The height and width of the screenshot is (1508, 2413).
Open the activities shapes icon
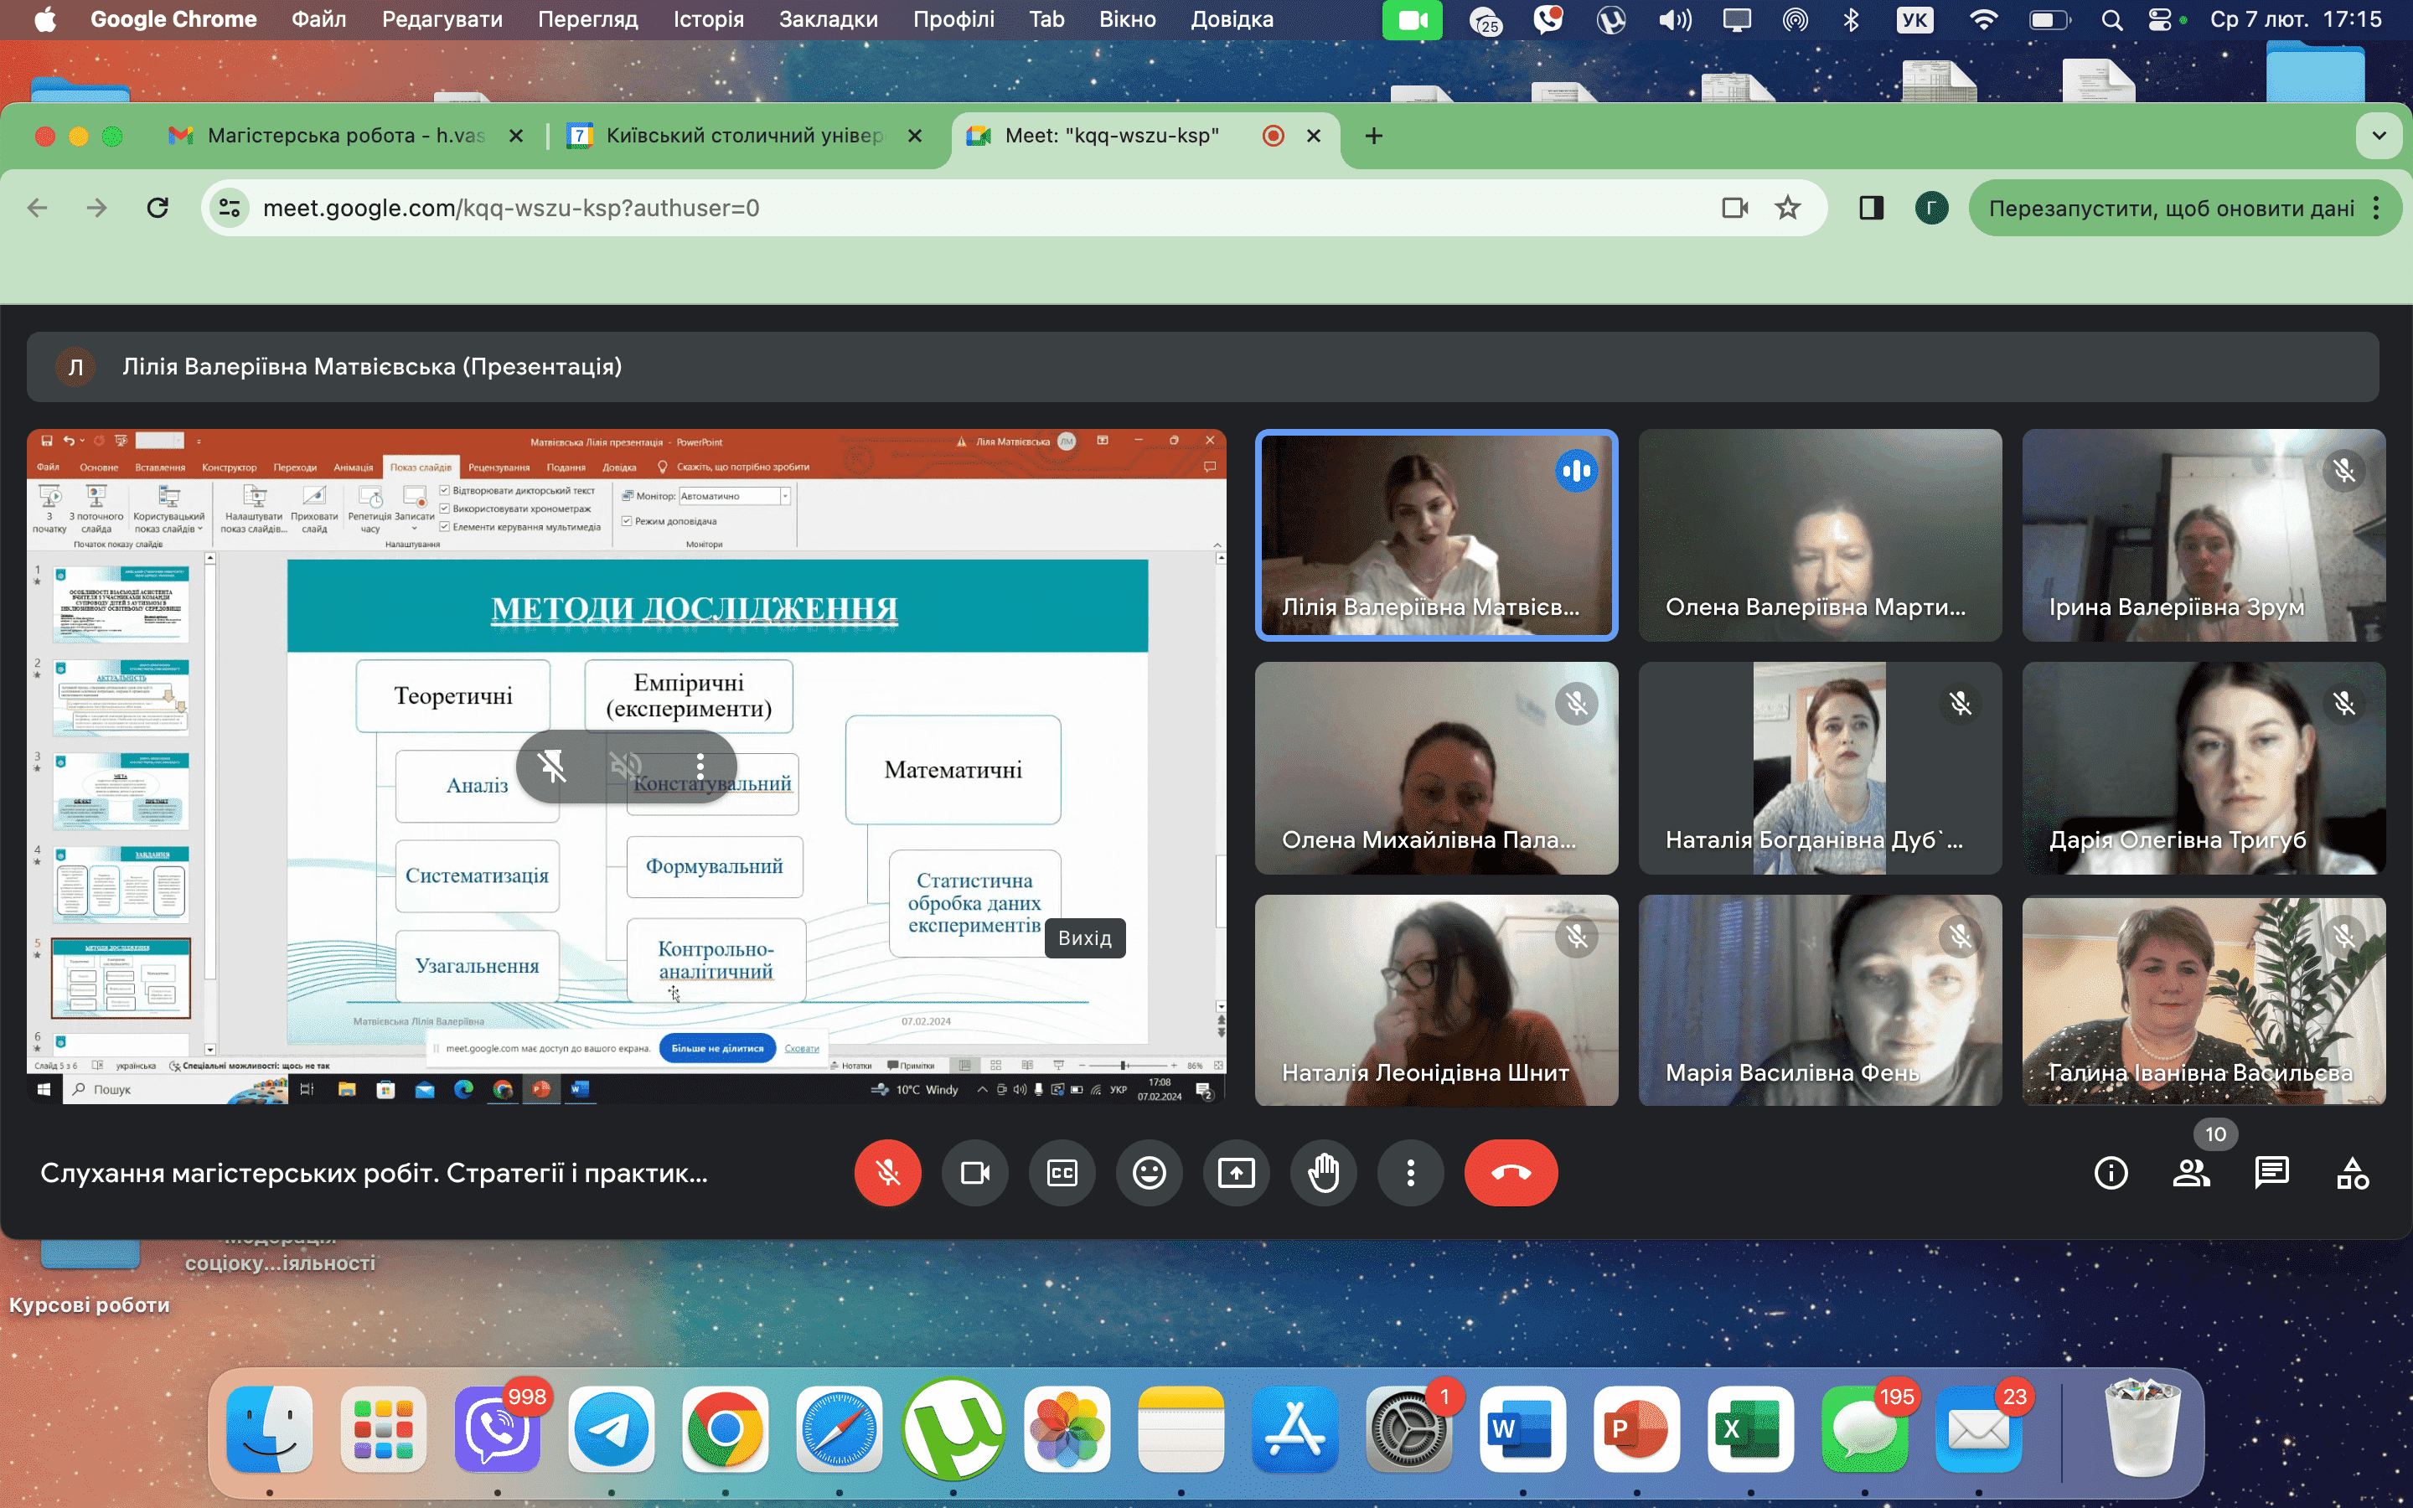[2352, 1173]
